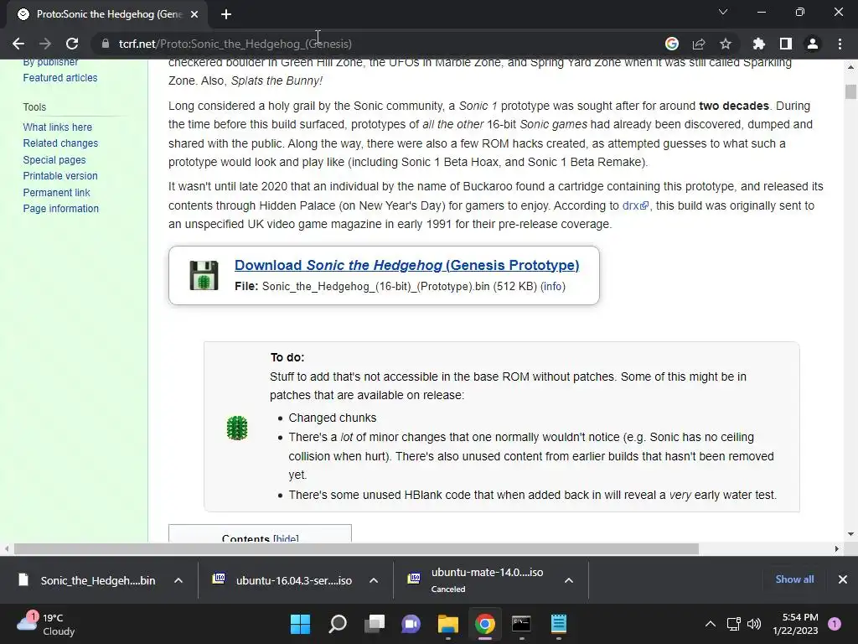Switch to Chrome on taskbar
Screen dimensions: 858x644
(x=485, y=624)
